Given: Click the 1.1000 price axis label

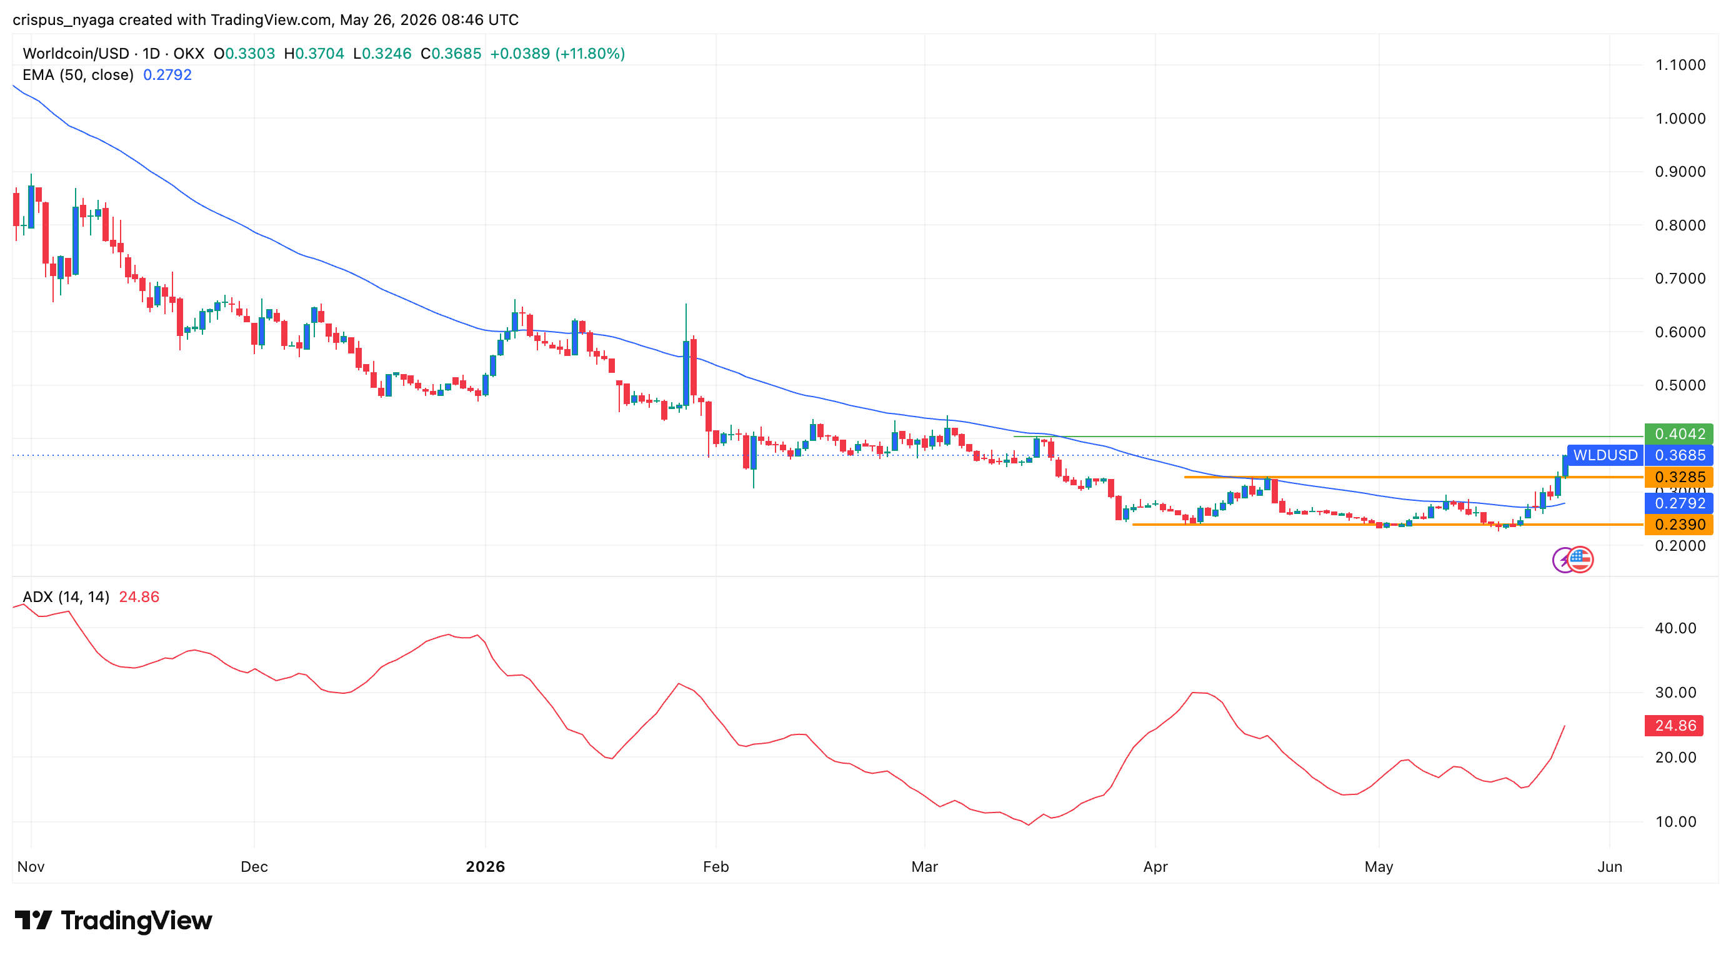Looking at the screenshot, I should 1680,65.
